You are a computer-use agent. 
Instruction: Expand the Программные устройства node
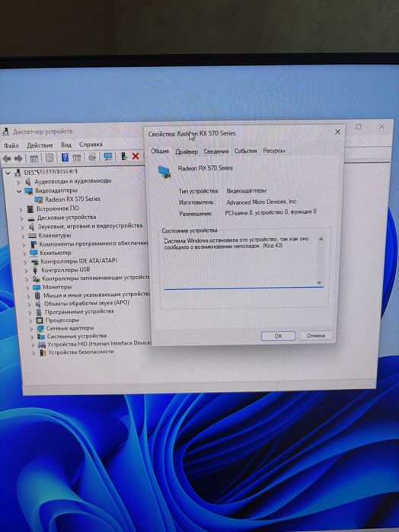pos(30,313)
